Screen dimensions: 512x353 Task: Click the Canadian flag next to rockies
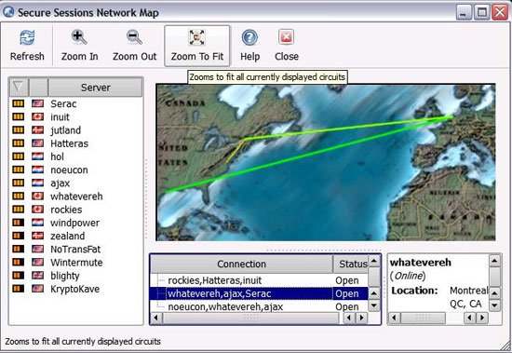(37, 210)
